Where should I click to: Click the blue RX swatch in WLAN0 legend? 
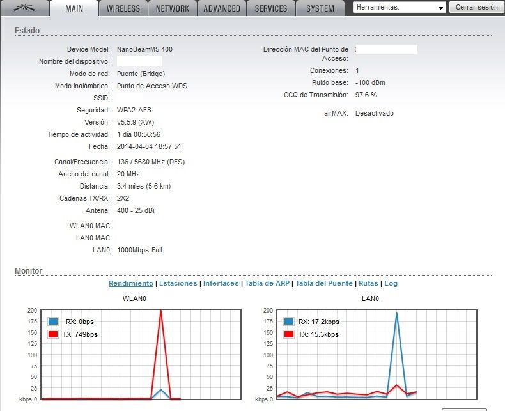click(54, 322)
